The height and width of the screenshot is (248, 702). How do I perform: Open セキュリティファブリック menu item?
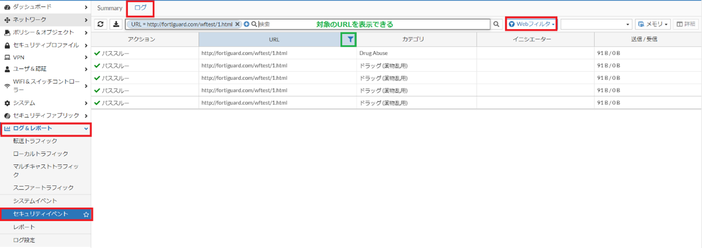[45, 116]
